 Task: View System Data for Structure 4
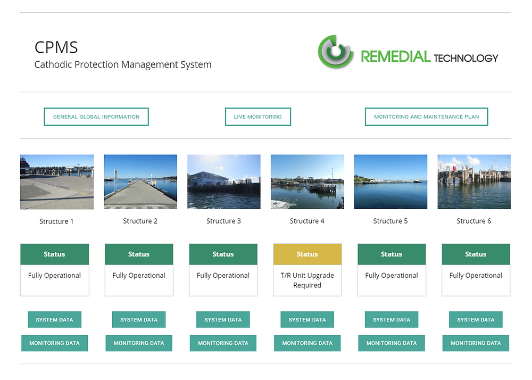pos(307,319)
